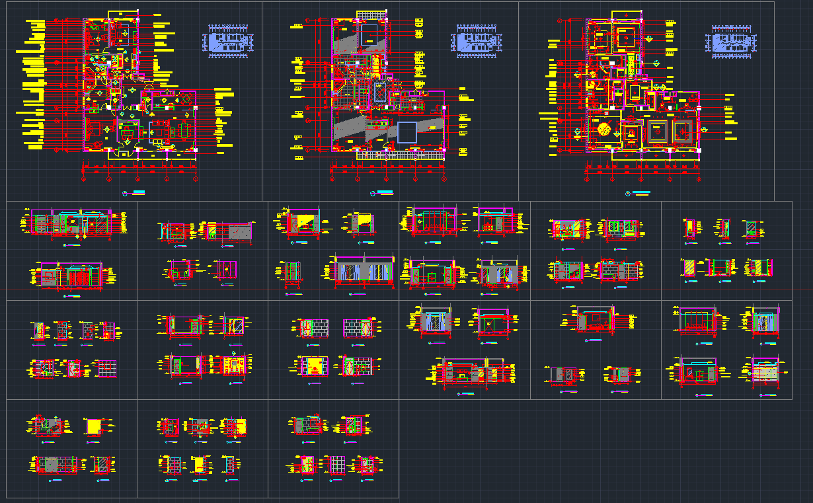Select the cyan title label under left floor plan
The width and height of the screenshot is (813, 503).
coord(138,193)
